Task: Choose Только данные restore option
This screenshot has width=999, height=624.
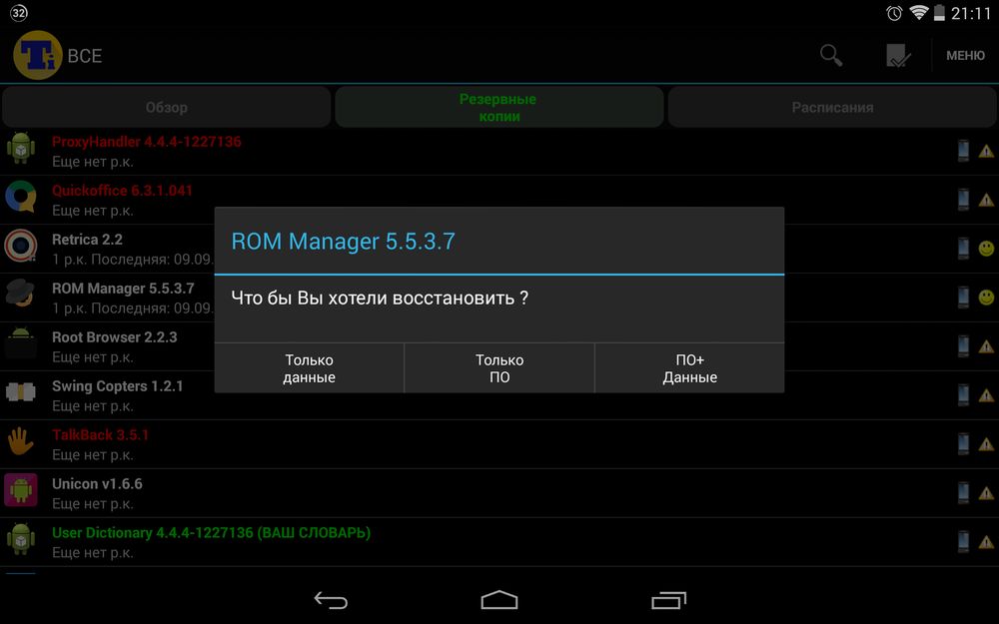Action: pos(309,368)
